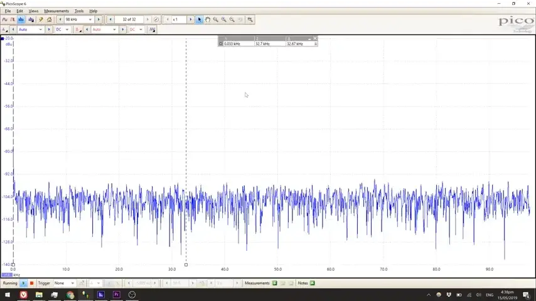Stop capturing with red stop button

pyautogui.click(x=31, y=283)
